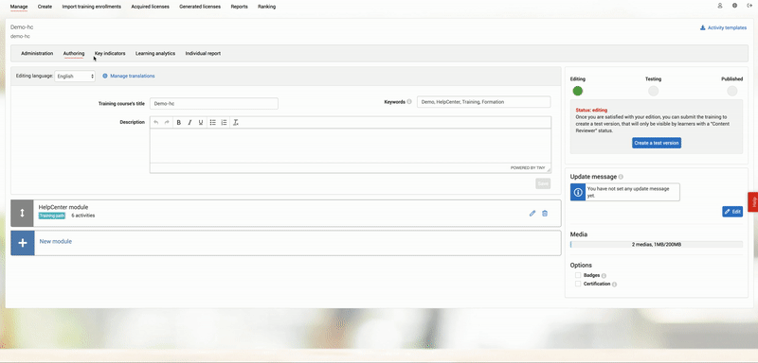Viewport: 758px width, 363px height.
Task: Show info tooltip next to Keywords
Action: (409, 102)
